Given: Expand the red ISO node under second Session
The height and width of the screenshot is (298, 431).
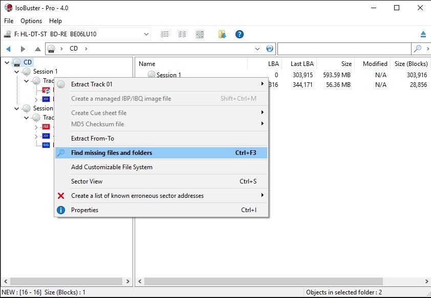Looking at the screenshot, I should [36, 127].
